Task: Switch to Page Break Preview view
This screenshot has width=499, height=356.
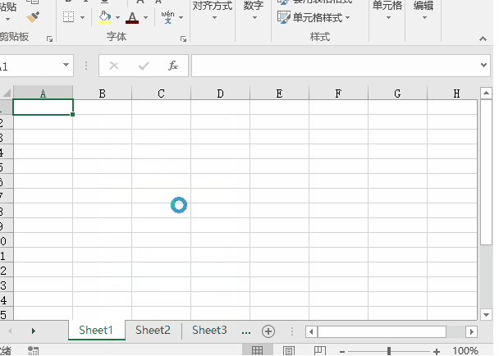Action: coord(320,350)
